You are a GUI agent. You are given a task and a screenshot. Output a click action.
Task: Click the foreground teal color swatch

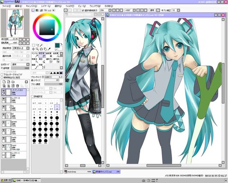point(57,45)
